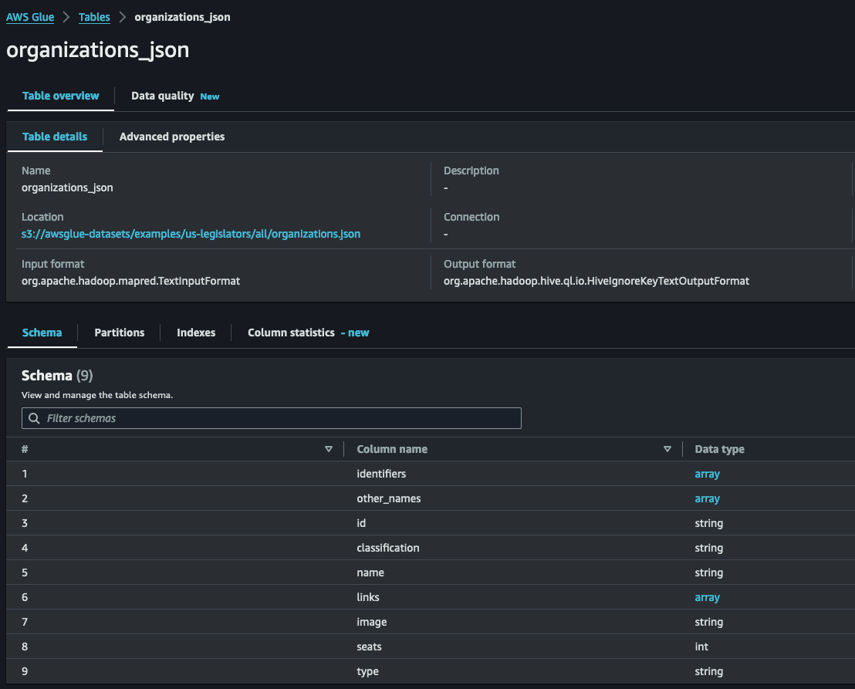Open the Partitions tab
855x689 pixels.
(120, 333)
